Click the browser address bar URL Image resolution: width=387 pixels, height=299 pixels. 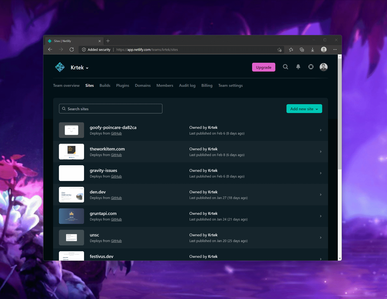point(147,50)
